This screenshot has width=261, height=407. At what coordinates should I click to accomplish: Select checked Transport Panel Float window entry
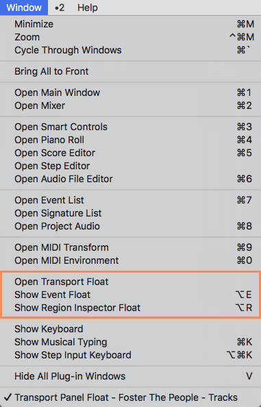130,397
